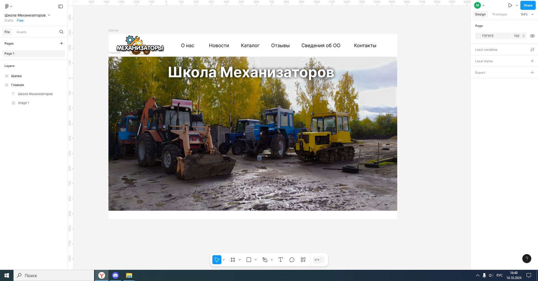The image size is (538, 281).
Task: Open the Actions panel icon
Action: (x=303, y=260)
